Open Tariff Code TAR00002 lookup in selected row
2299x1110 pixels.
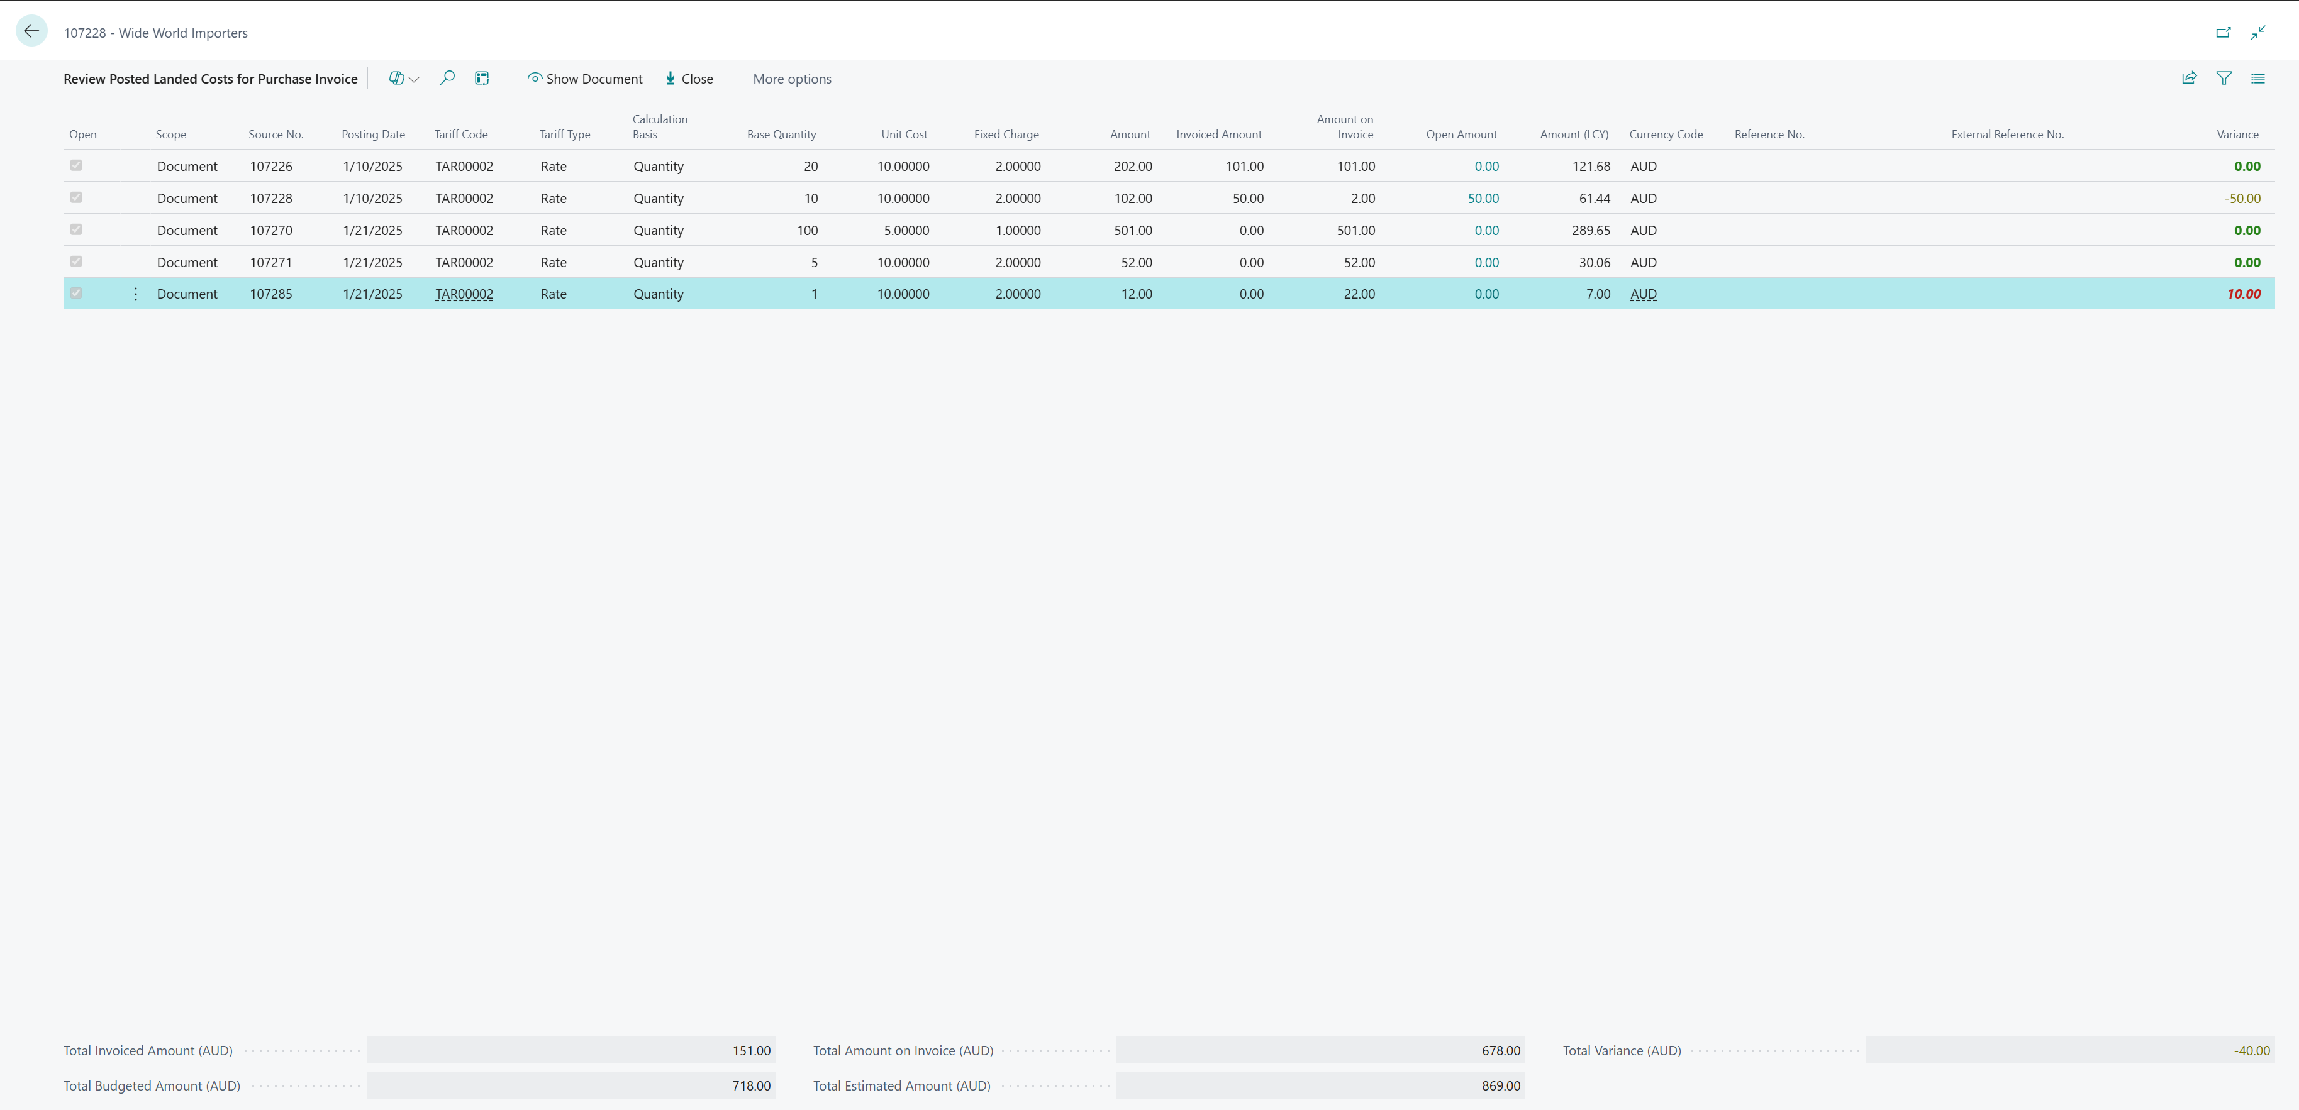464,294
